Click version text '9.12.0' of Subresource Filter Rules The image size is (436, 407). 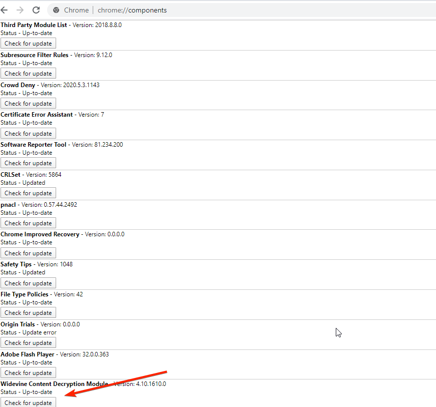point(104,55)
